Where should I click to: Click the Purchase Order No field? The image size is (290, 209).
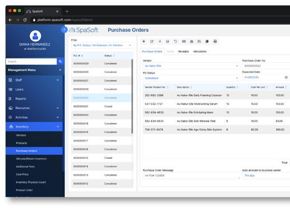click(x=266, y=66)
